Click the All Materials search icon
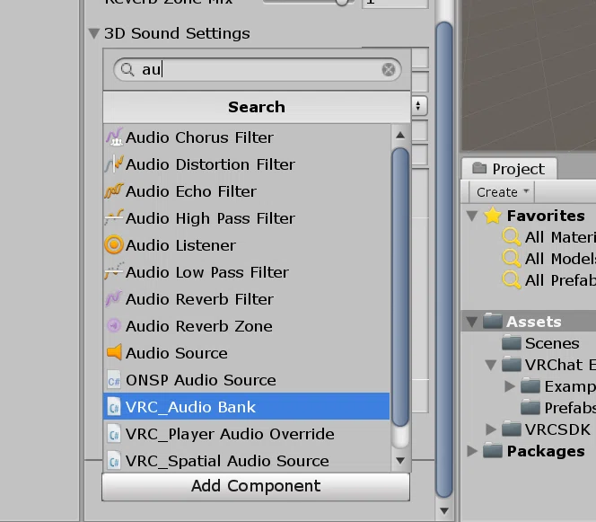The image size is (596, 522). click(x=512, y=237)
